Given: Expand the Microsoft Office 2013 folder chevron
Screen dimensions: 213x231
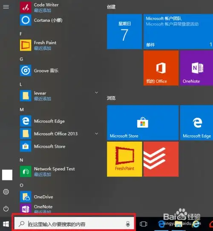Looking at the screenshot, I should pos(96,134).
